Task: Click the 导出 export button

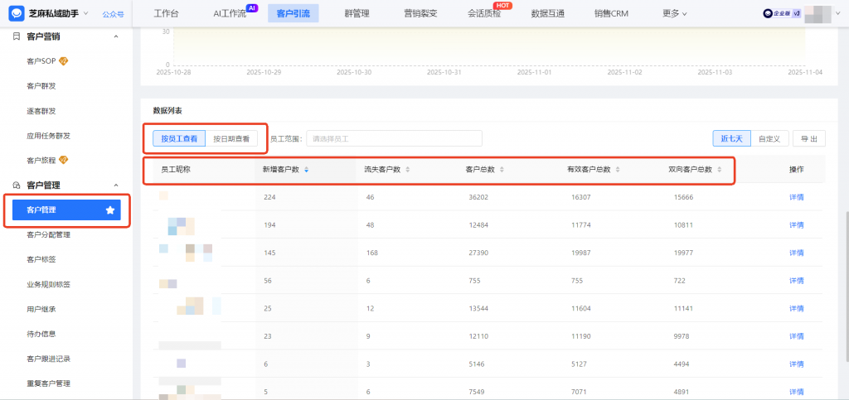Action: (x=809, y=138)
